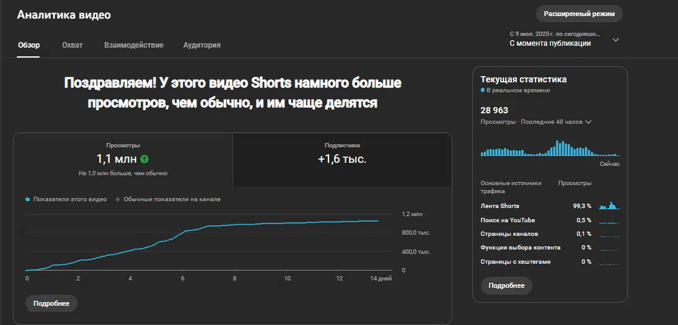Click the date range chevron arrow
This screenshot has width=678, height=325.
pyautogui.click(x=616, y=40)
